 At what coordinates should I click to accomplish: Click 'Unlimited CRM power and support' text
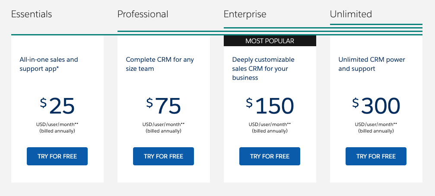pos(372,64)
